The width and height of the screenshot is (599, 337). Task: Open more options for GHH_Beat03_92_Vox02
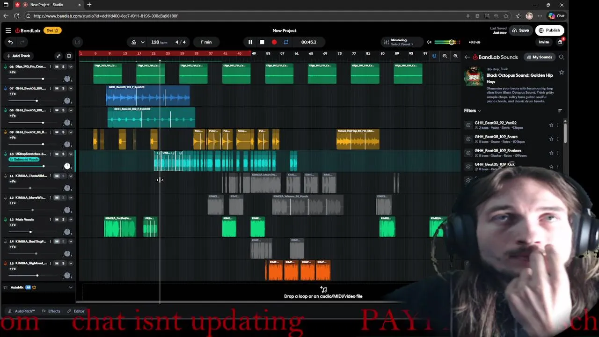558,125
